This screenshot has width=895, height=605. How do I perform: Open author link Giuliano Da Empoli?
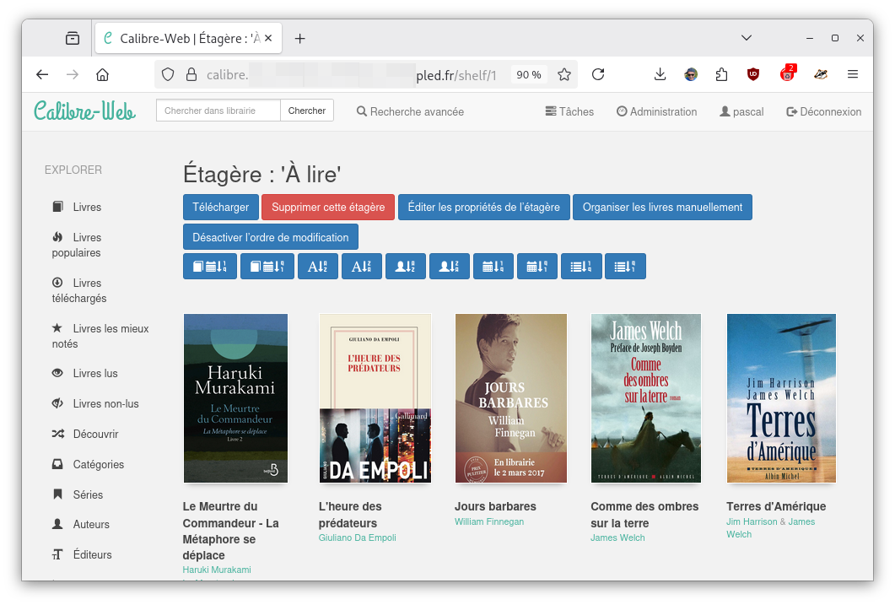(x=358, y=537)
